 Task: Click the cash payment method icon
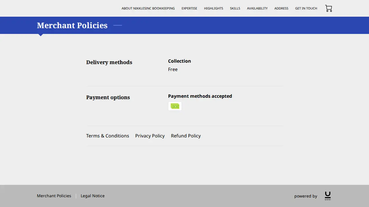coord(175,106)
